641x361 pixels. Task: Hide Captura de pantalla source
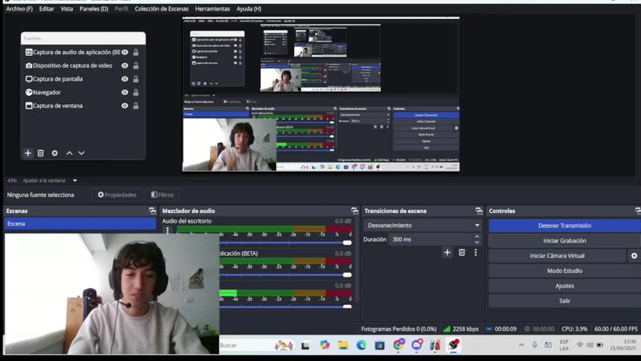125,79
